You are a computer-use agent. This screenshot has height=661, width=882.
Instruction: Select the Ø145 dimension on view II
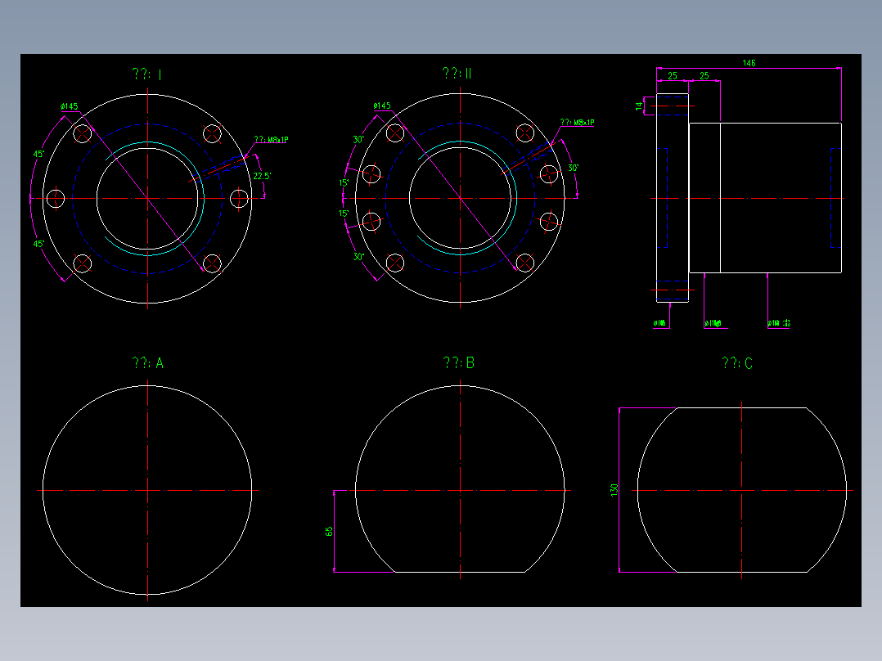[x=381, y=106]
